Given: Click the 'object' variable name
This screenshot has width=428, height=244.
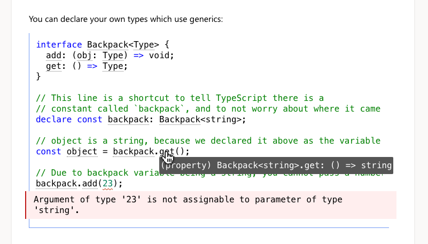Looking at the screenshot, I should 82,151.
